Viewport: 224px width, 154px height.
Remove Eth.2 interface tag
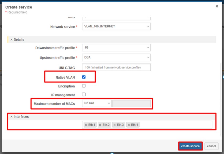(100, 125)
